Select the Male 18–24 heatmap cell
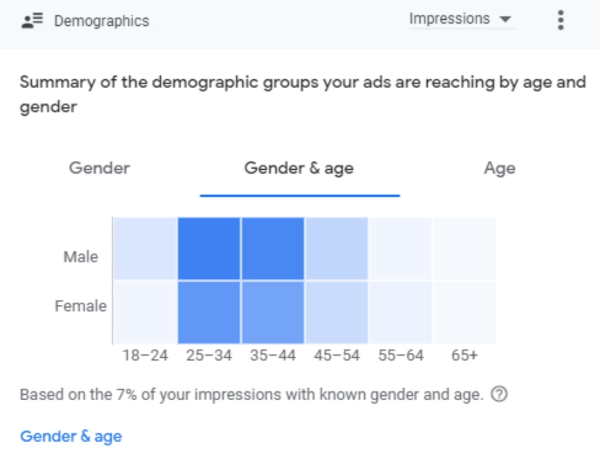The width and height of the screenshot is (600, 450). (x=145, y=249)
